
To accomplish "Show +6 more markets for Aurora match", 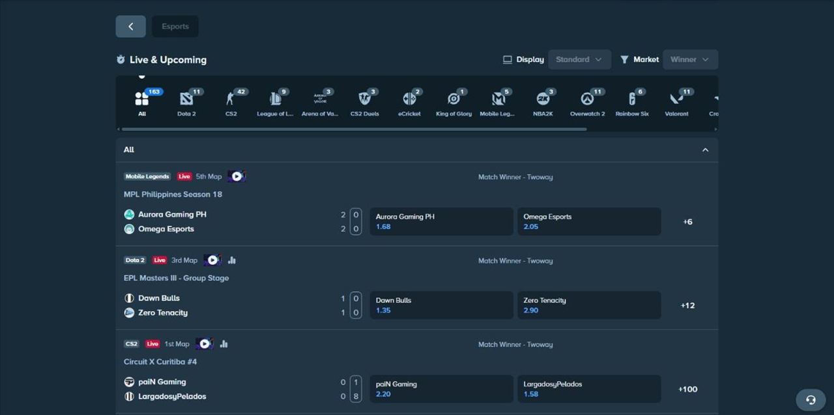I will coord(687,222).
